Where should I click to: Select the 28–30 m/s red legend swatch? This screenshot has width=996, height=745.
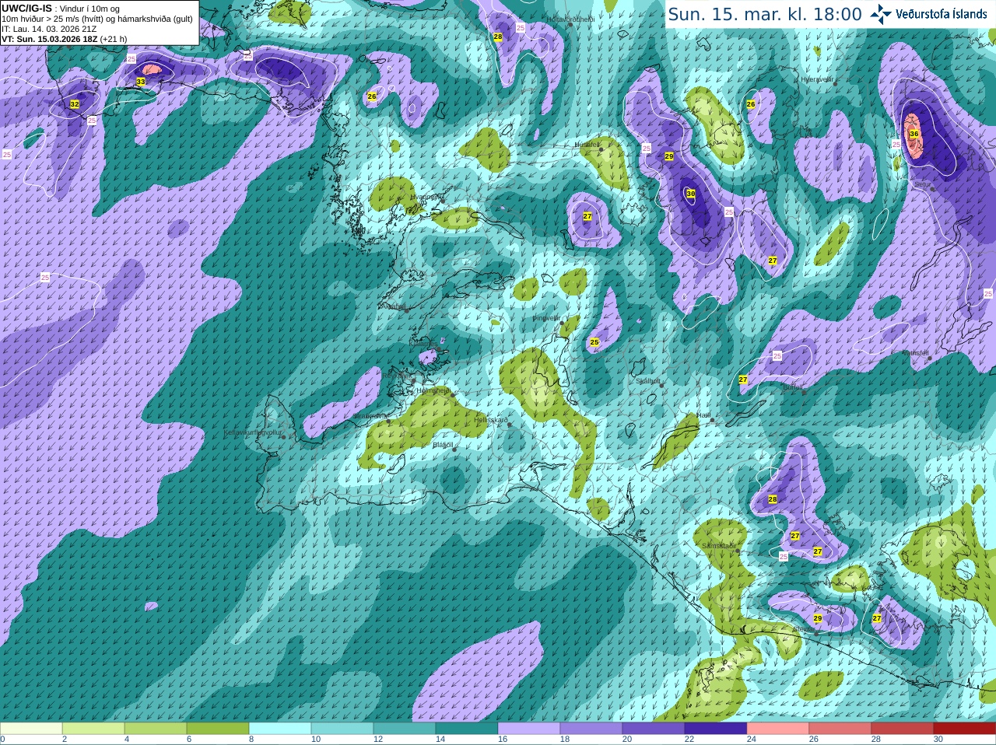pyautogui.click(x=903, y=729)
